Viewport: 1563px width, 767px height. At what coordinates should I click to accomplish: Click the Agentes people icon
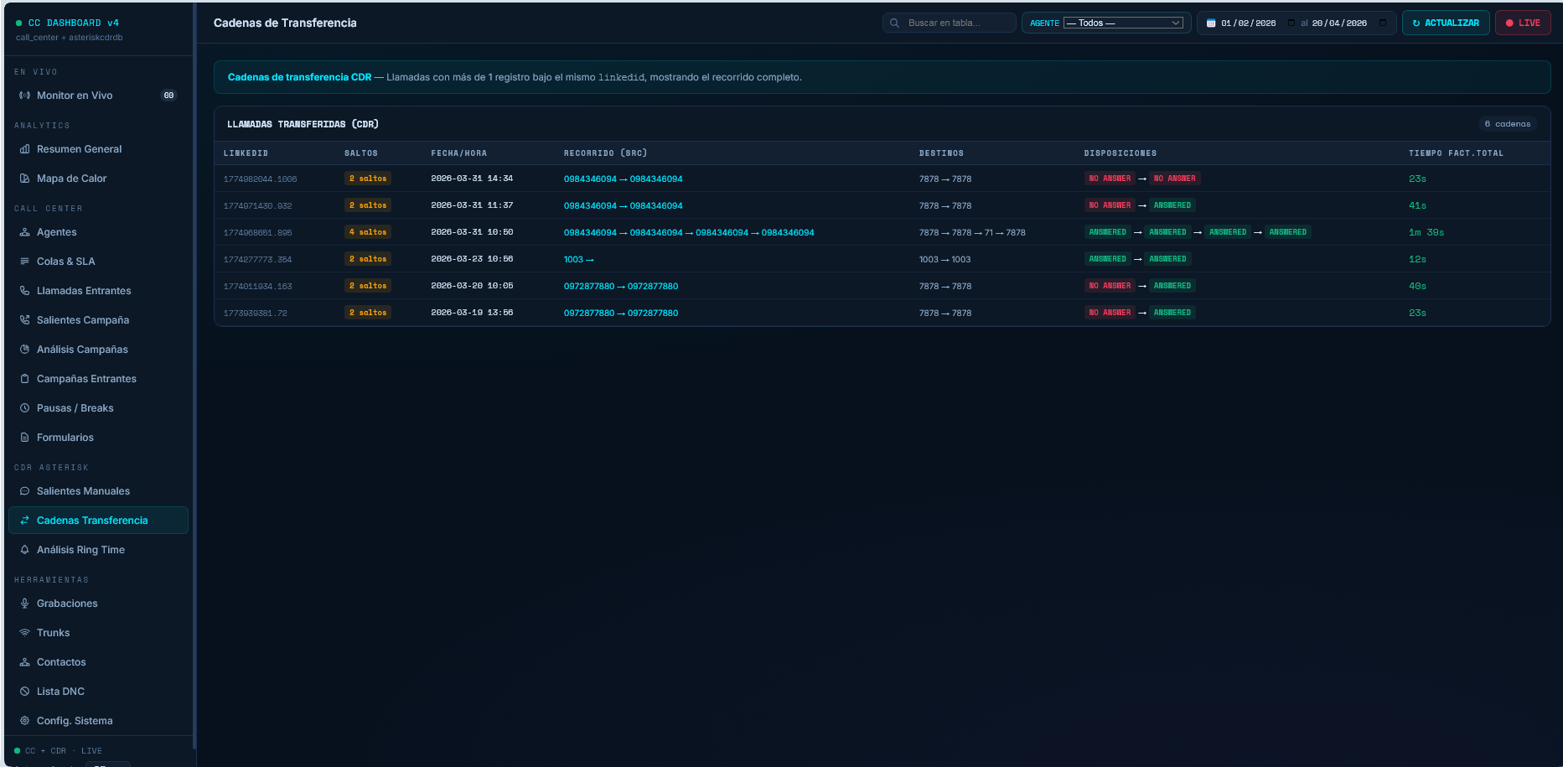(24, 232)
